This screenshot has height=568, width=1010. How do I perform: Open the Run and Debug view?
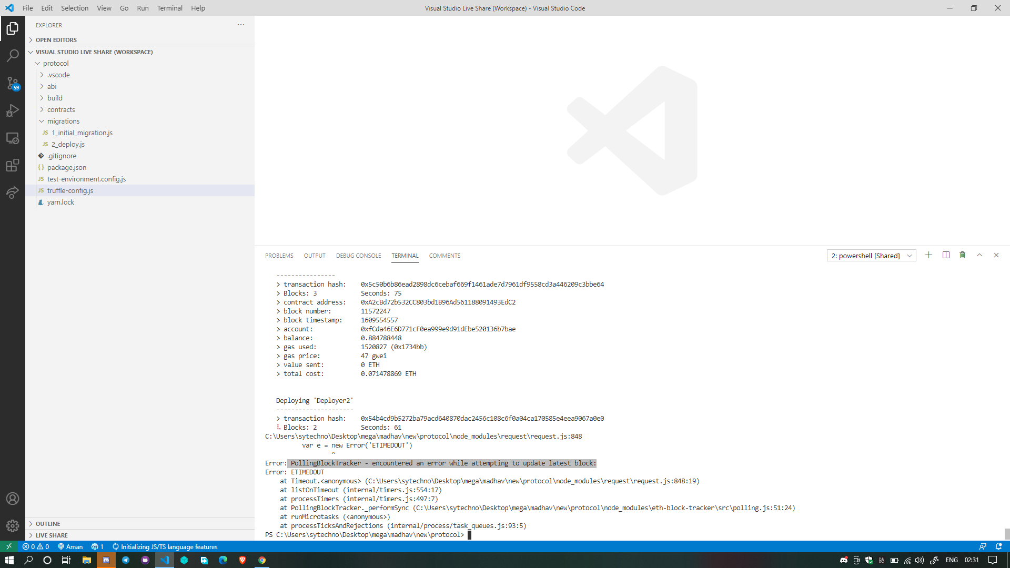click(x=13, y=110)
